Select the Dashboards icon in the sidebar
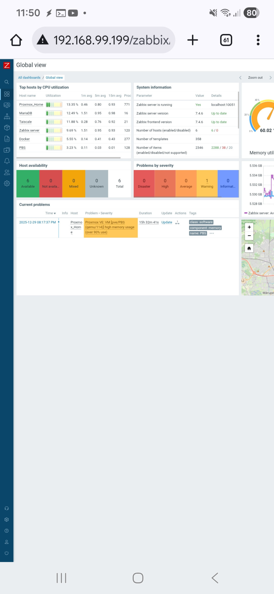 point(7,94)
